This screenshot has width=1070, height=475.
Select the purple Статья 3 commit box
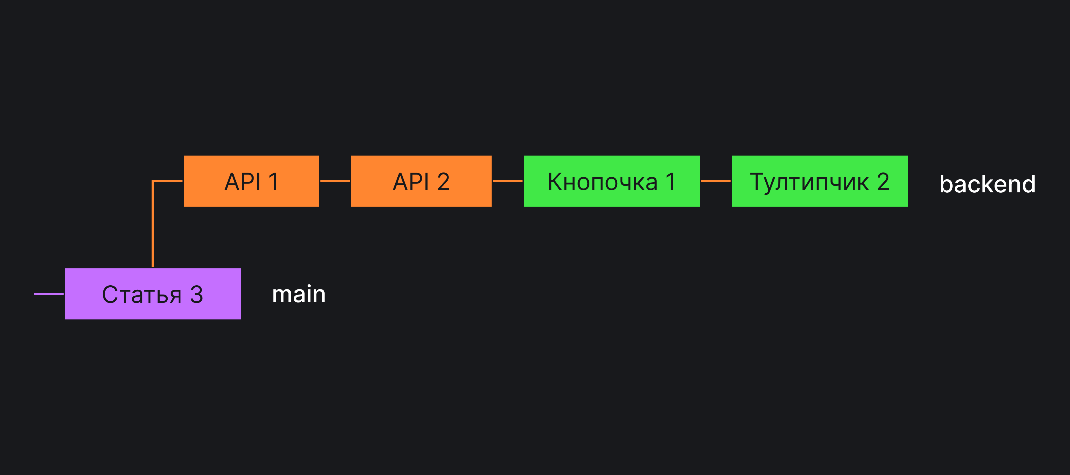coord(152,294)
